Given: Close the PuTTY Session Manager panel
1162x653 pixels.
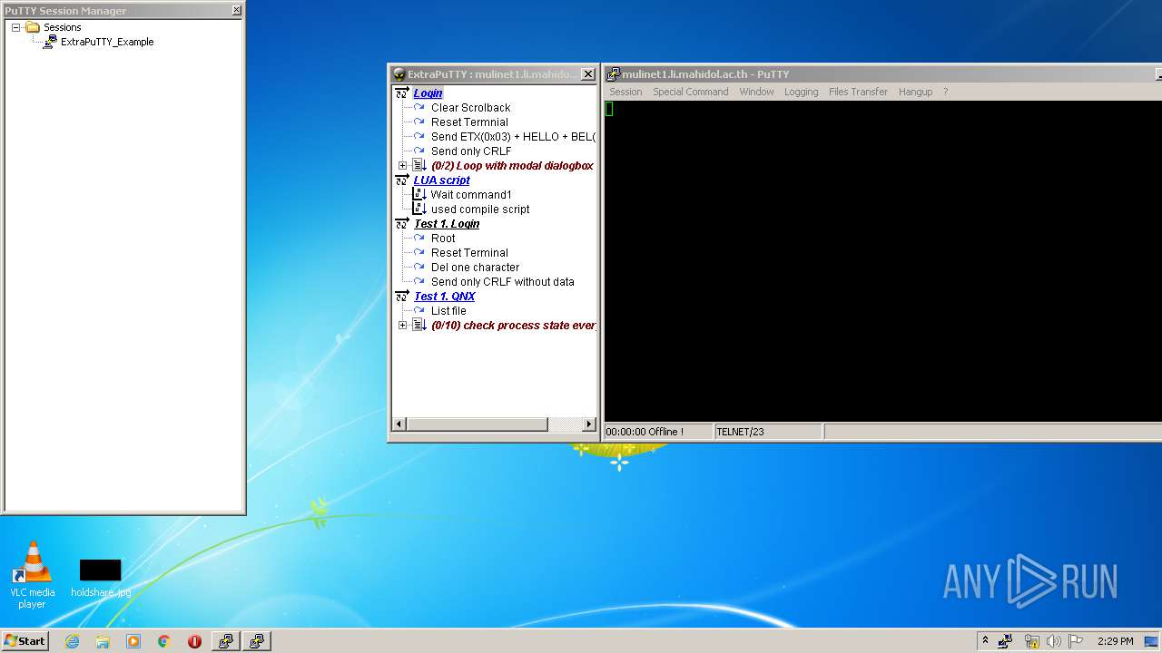Looking at the screenshot, I should [x=236, y=10].
